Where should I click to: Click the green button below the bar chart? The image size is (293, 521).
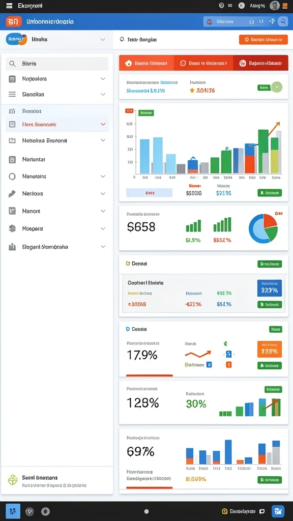click(x=270, y=193)
